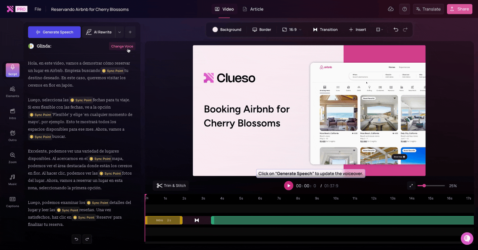478x250 pixels.
Task: Click the Transition toolbar option
Action: point(325,29)
